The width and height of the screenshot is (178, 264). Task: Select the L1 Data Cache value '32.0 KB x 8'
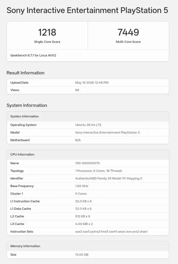(83, 209)
